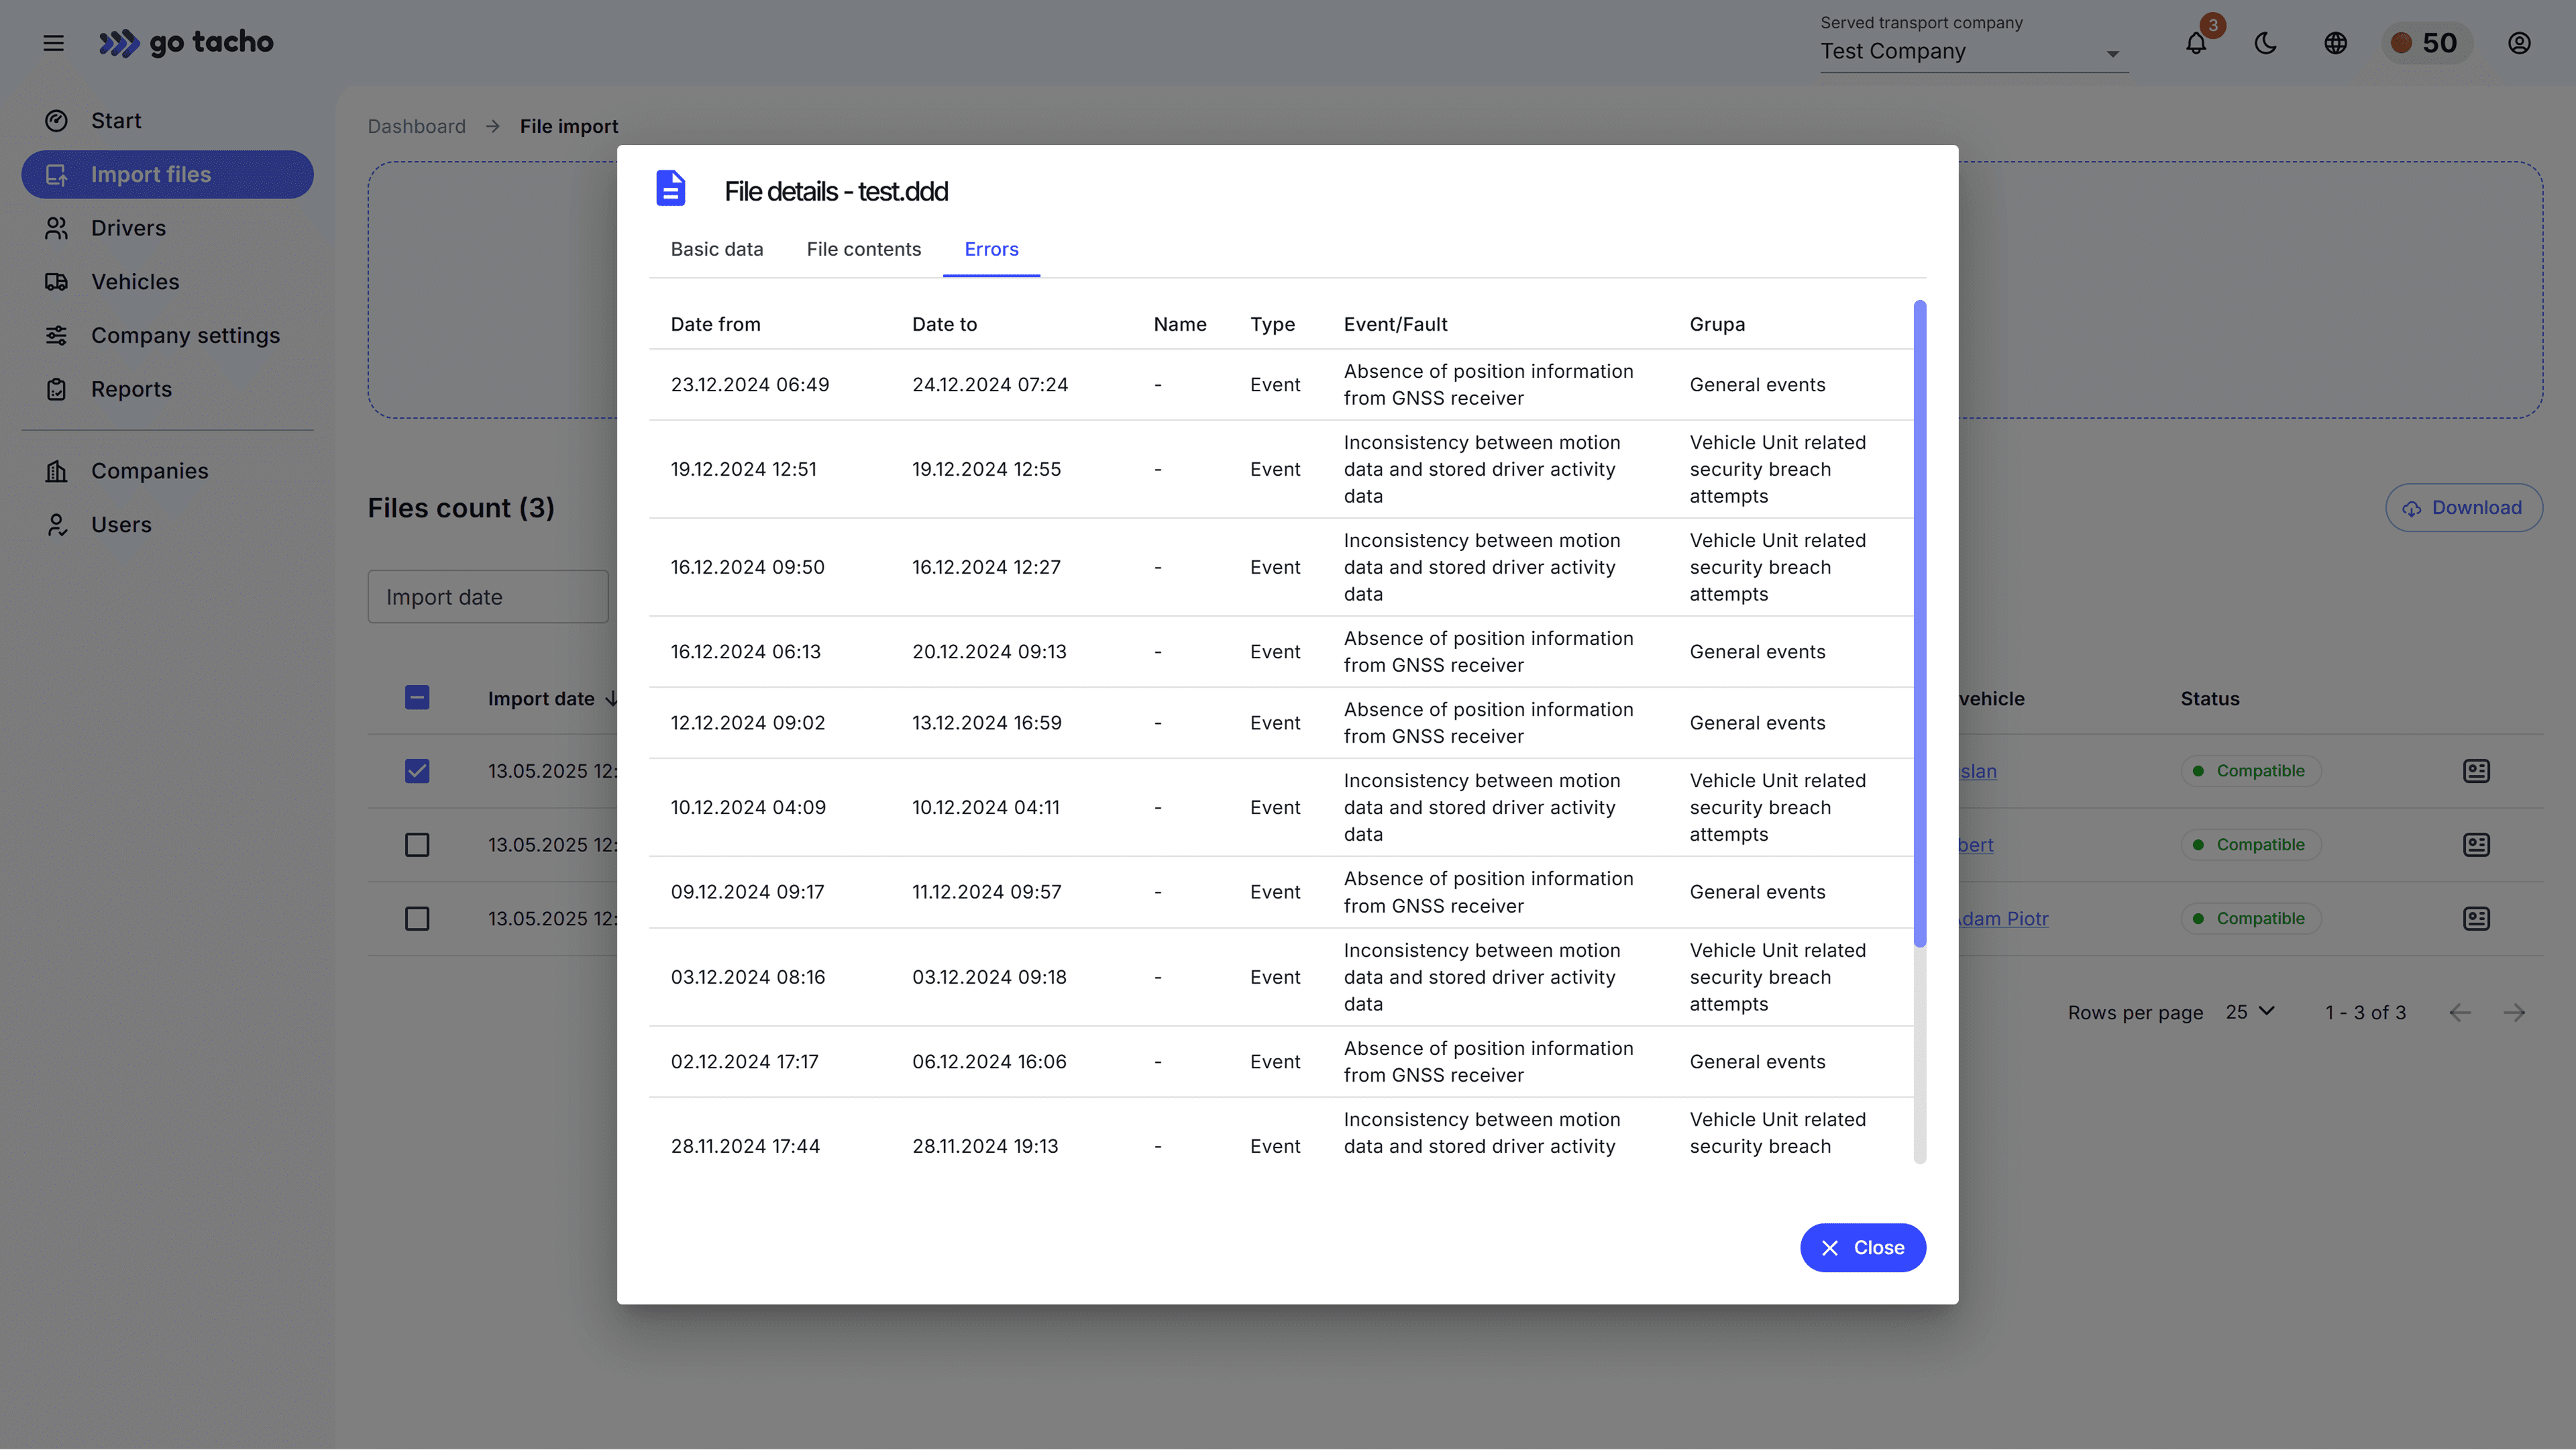
Task: Close the File details dialog
Action: coord(1863,1248)
